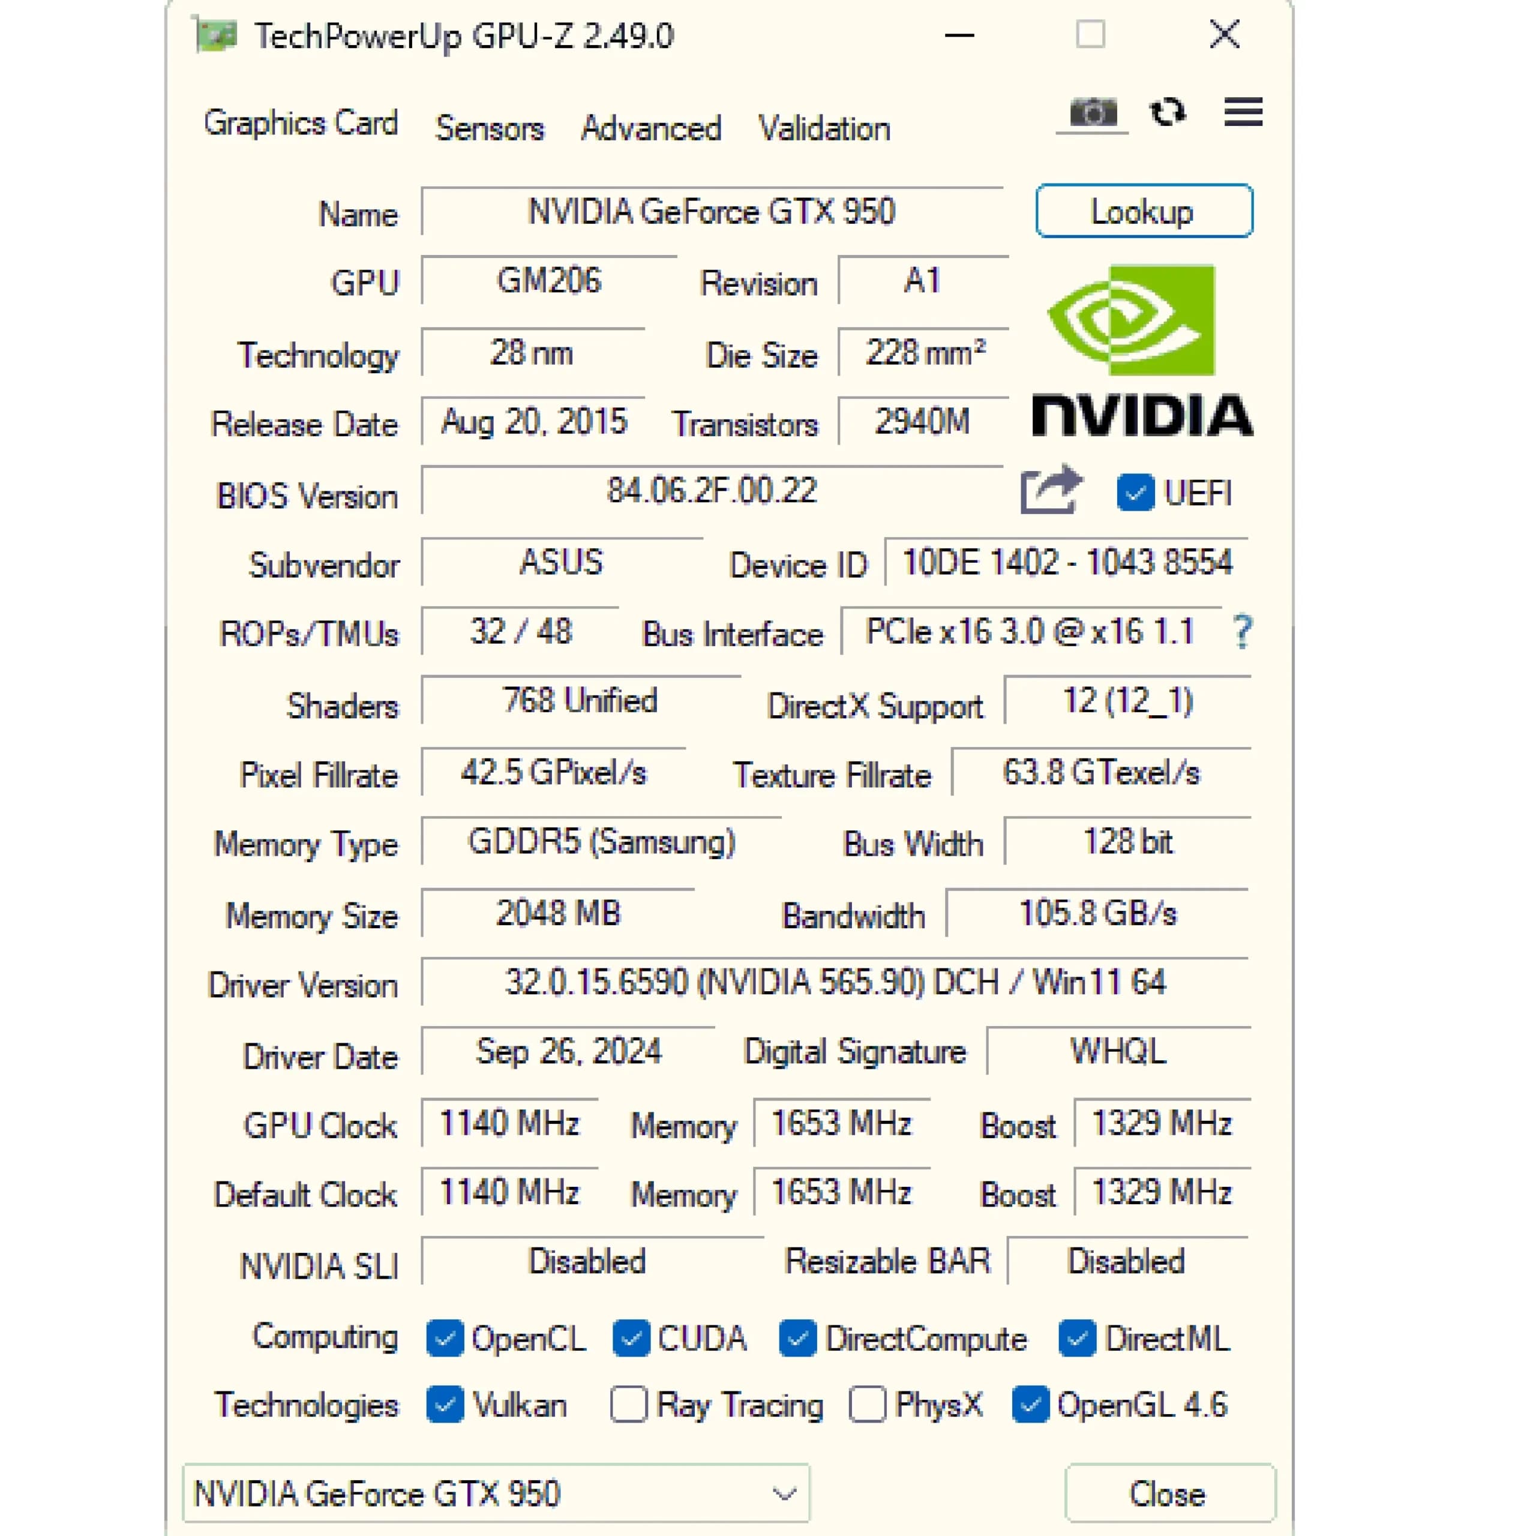
Task: Click the Shaders value 768 Unified
Action: tap(580, 700)
